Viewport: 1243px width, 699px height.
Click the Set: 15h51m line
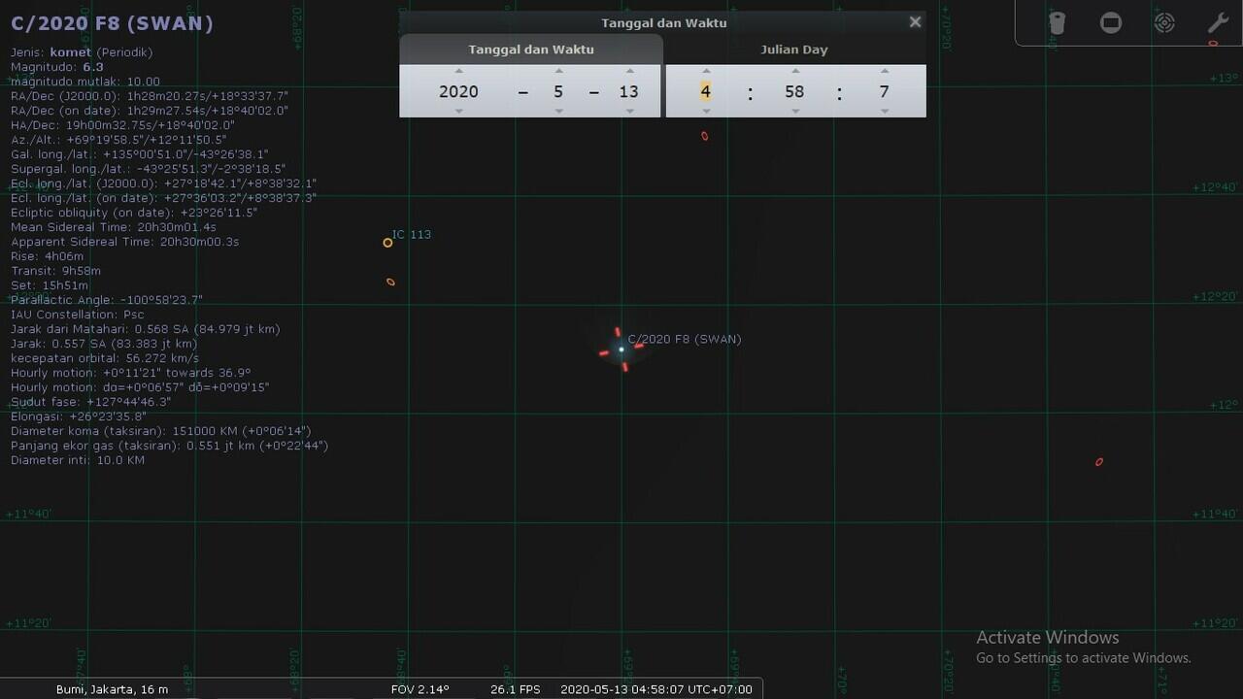[50, 285]
